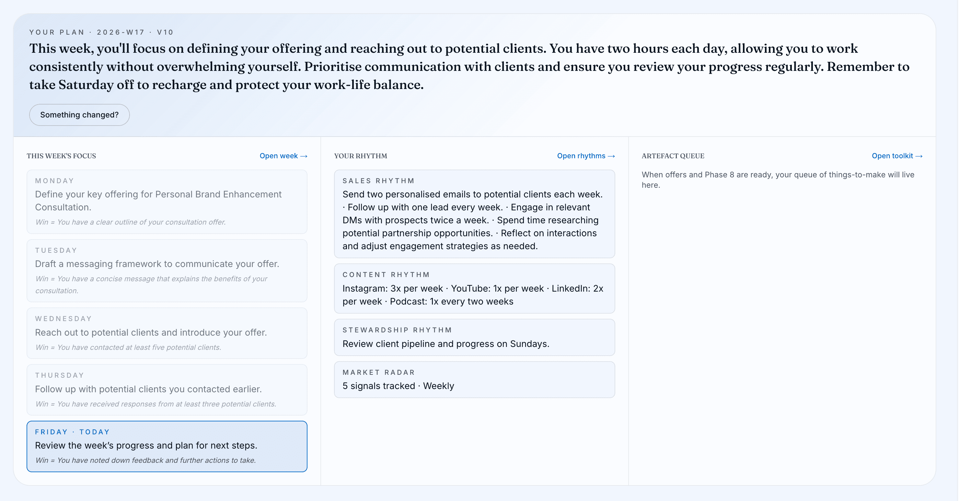Click the plan summary heading text
Viewport: 959px width, 501px height.
(x=469, y=67)
